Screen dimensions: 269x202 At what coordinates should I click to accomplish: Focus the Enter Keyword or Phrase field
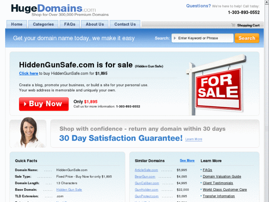[202, 38]
